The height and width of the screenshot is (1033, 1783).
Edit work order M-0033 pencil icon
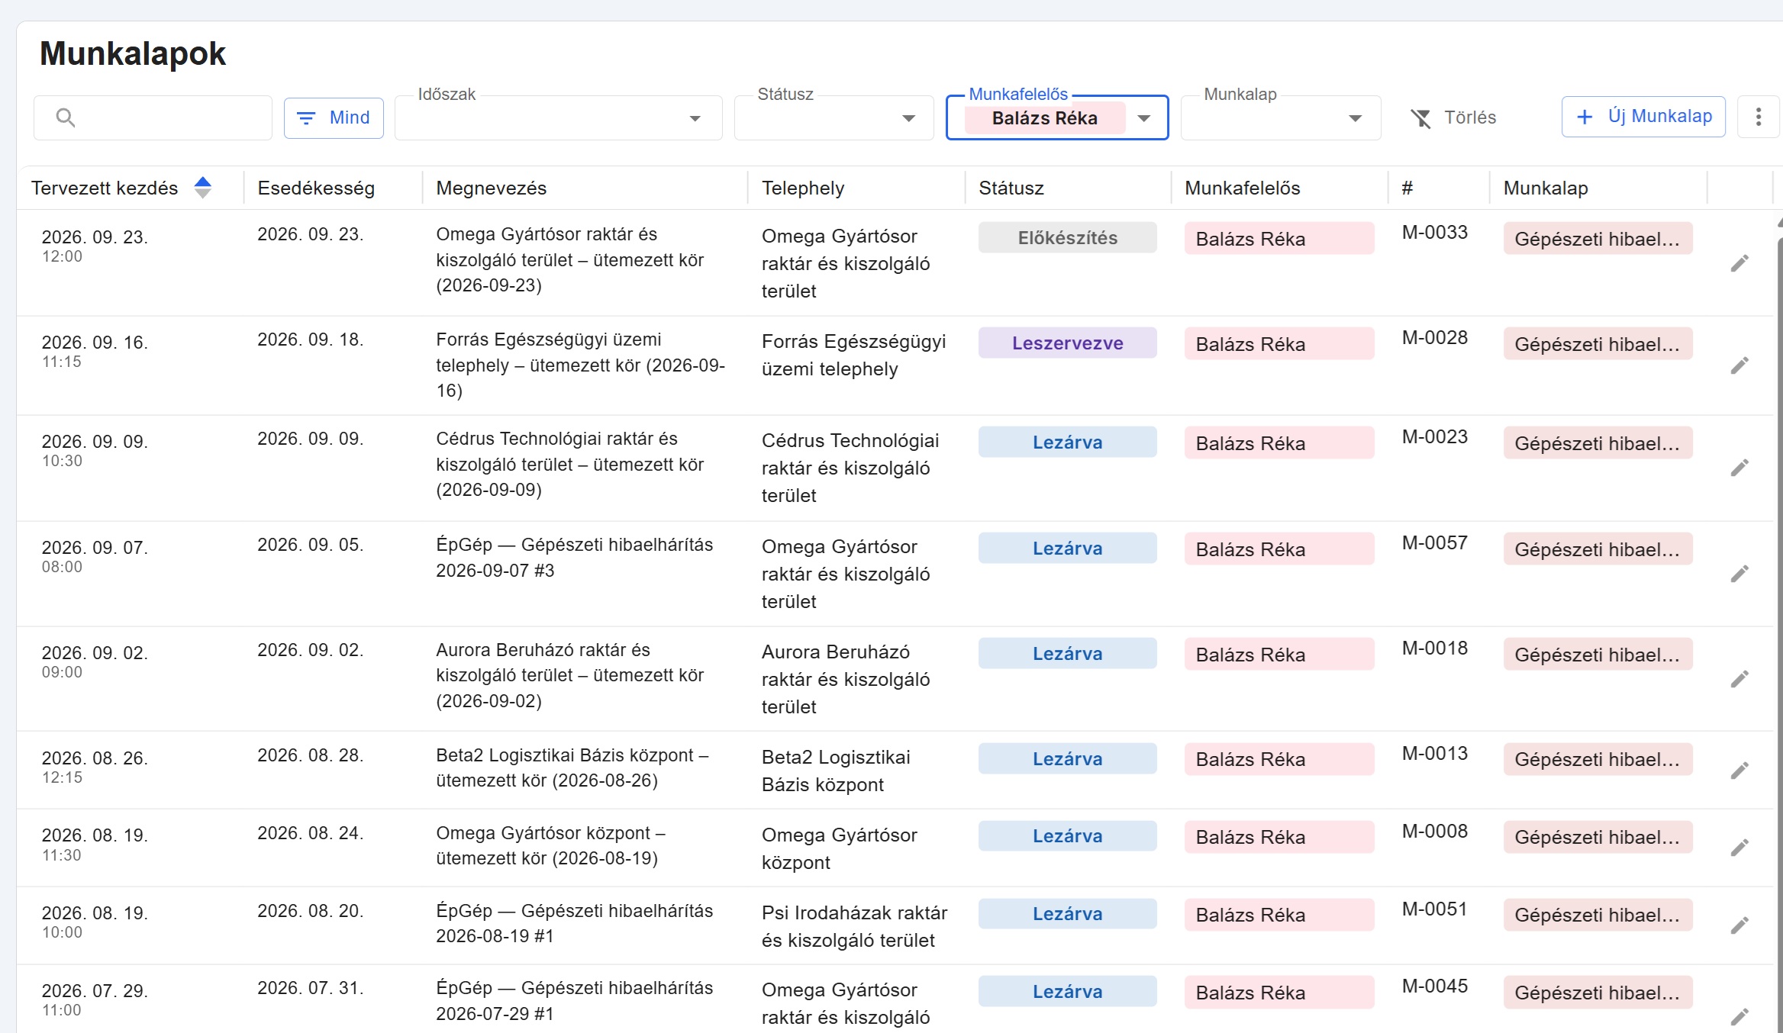(x=1739, y=264)
